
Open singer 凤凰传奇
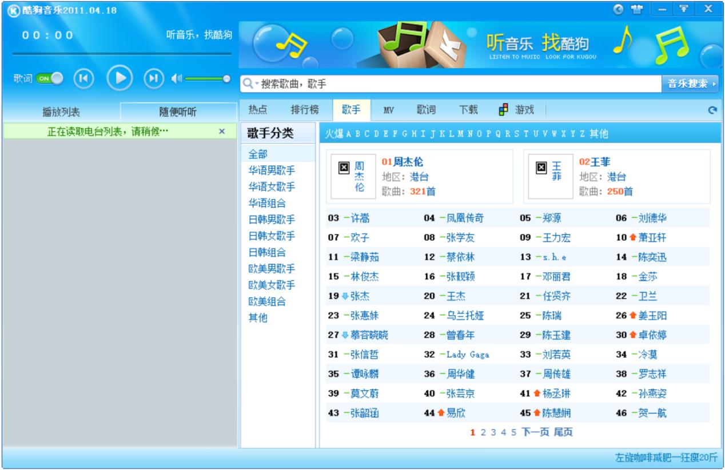(x=465, y=218)
